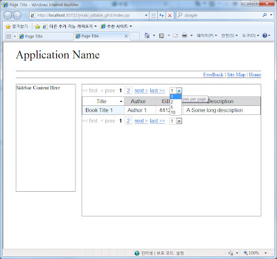Open a new blank tab
Screen dimensions: 277x259
point(135,37)
